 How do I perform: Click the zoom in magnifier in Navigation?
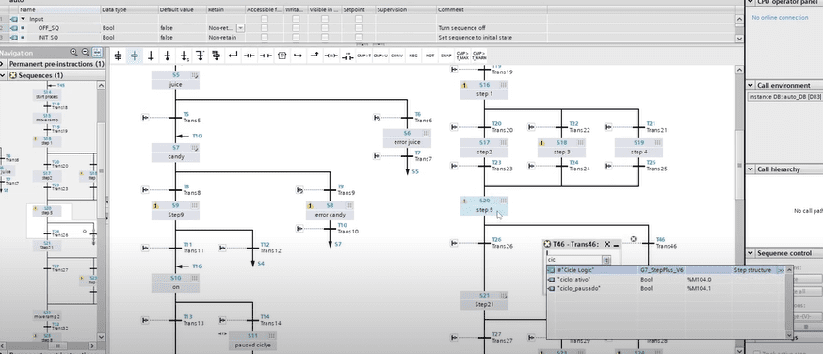tap(74, 53)
